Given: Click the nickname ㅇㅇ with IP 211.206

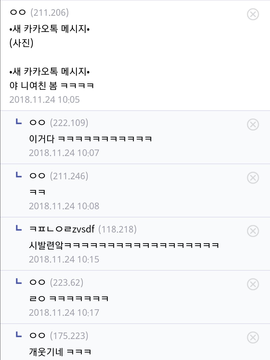Looking at the screenshot, I should [18, 12].
